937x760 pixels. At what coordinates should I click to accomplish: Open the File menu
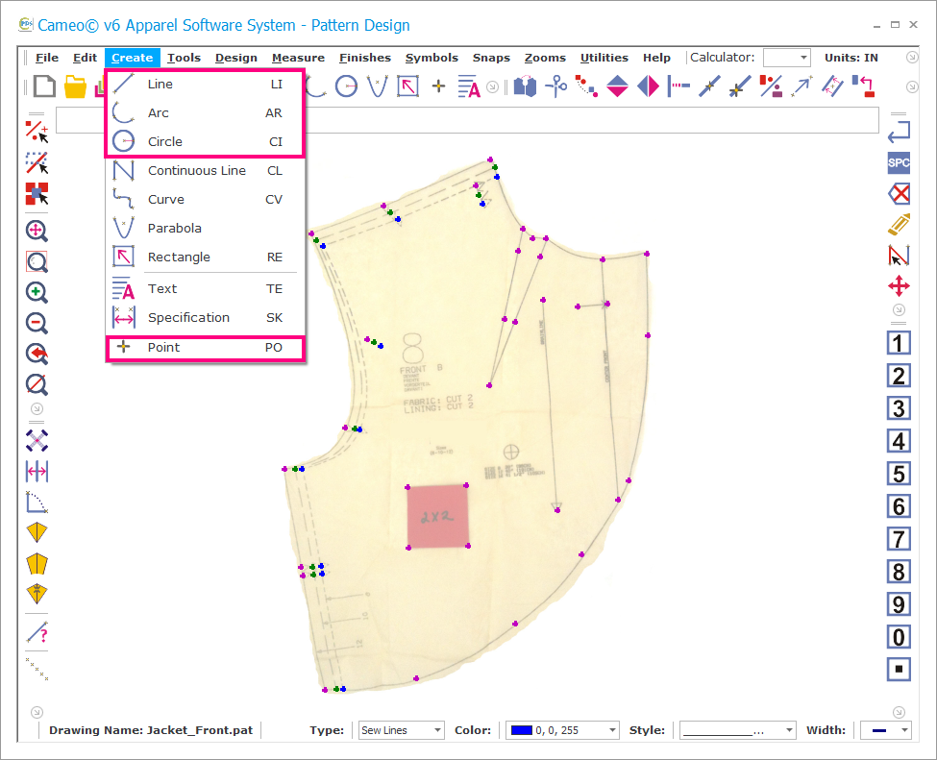click(47, 58)
